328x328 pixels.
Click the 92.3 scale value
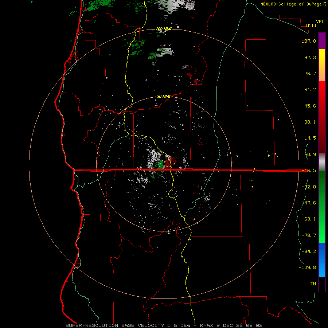point(310,57)
